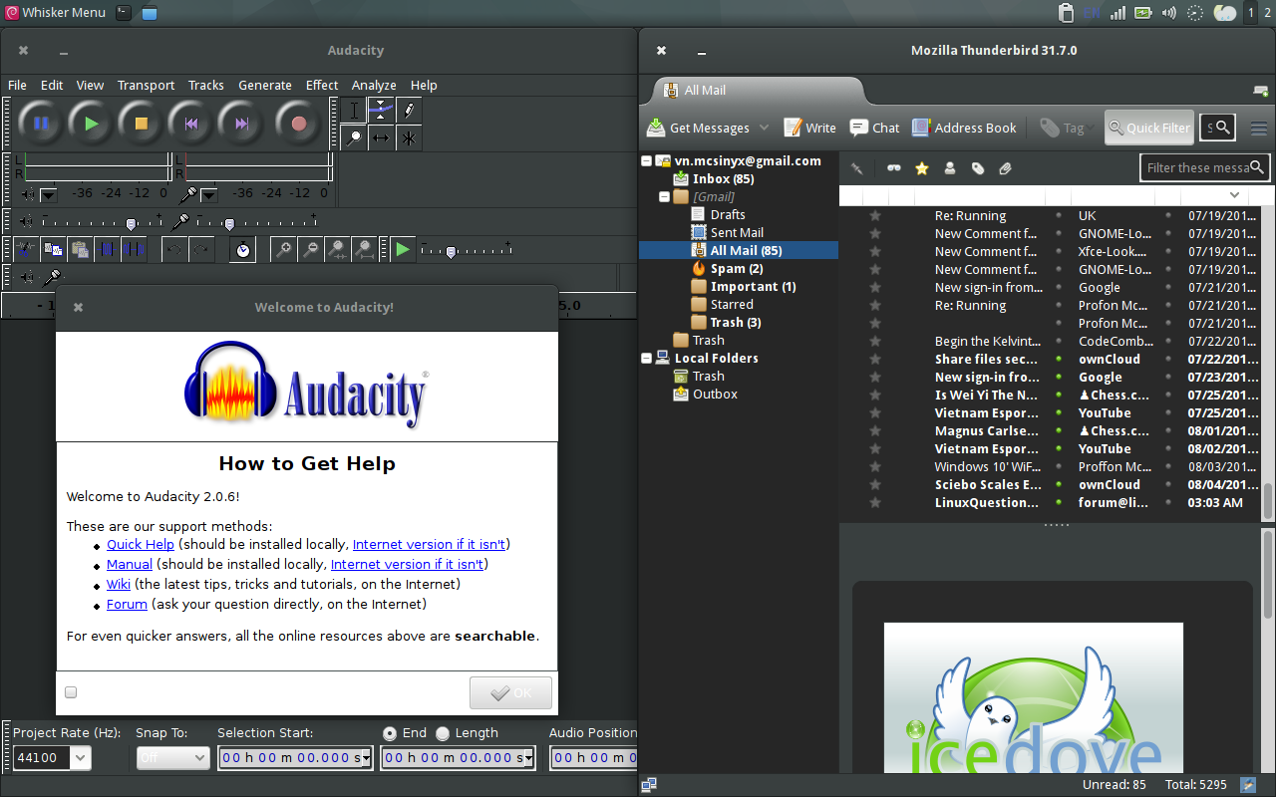The width and height of the screenshot is (1276, 797).
Task: Open the input meter dropdown by microphone
Action: coord(208,194)
